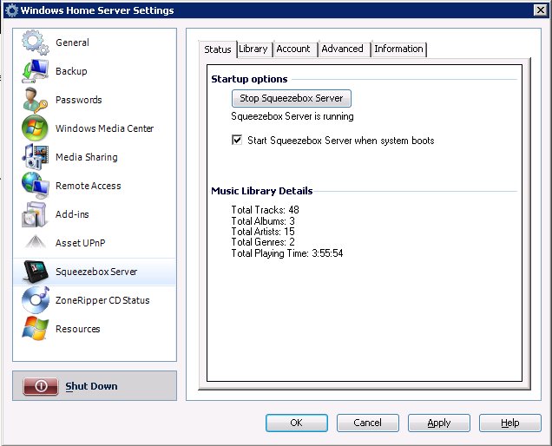This screenshot has width=552, height=446.
Task: Select Asset UPnP label in sidebar
Action: (x=80, y=243)
